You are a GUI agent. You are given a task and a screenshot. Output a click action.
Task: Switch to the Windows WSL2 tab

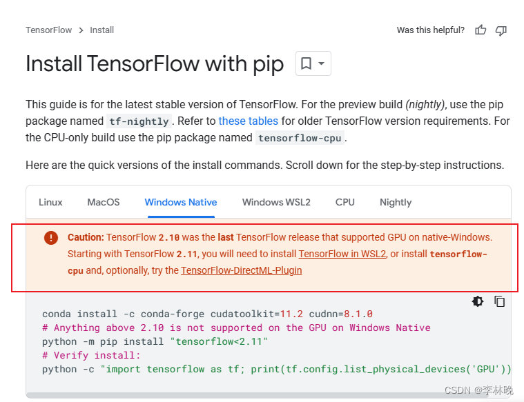[x=276, y=202]
